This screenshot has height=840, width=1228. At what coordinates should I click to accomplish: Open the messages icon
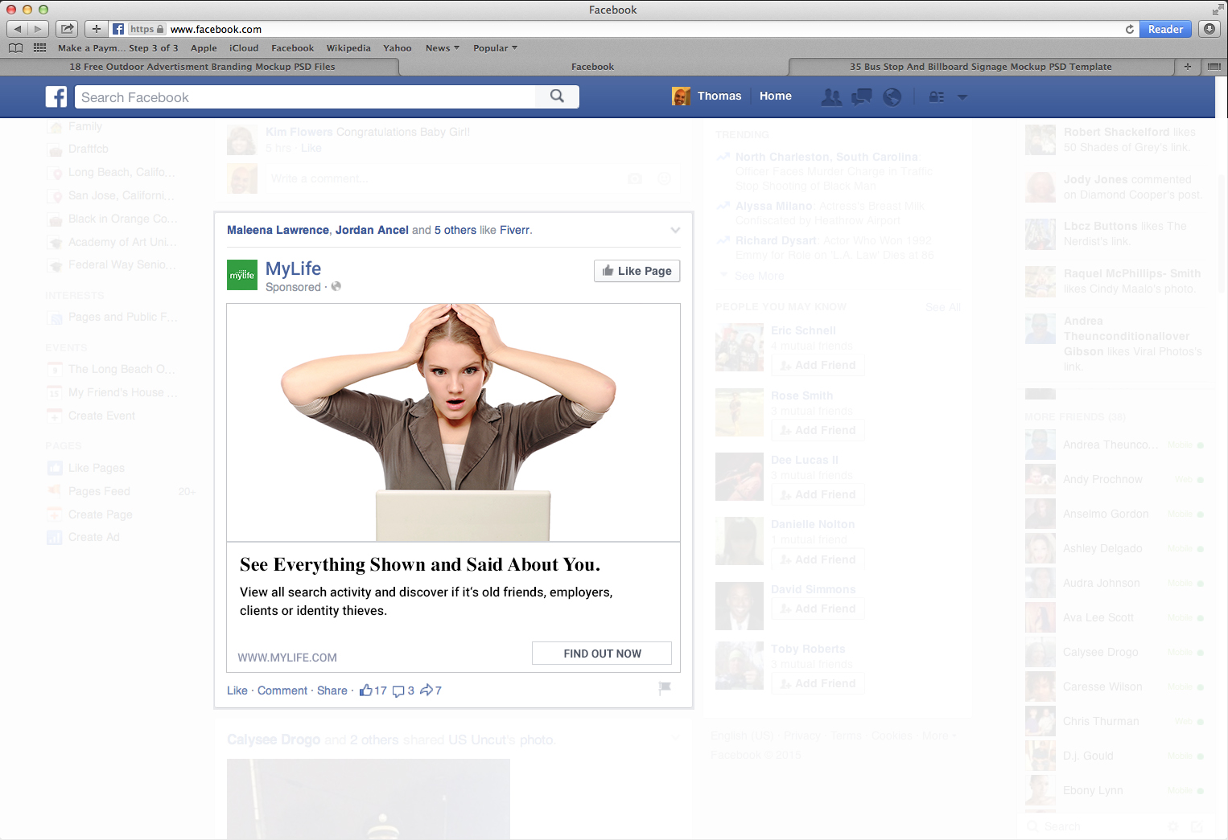pyautogui.click(x=862, y=97)
